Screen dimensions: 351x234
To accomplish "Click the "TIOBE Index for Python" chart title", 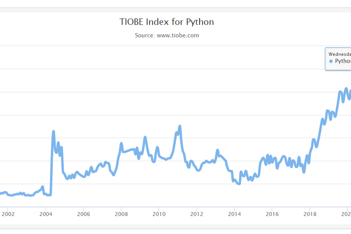I will click(167, 22).
